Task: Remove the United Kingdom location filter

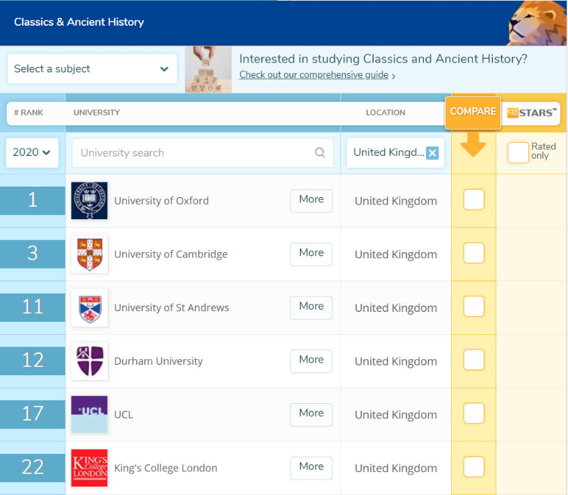Action: click(432, 153)
